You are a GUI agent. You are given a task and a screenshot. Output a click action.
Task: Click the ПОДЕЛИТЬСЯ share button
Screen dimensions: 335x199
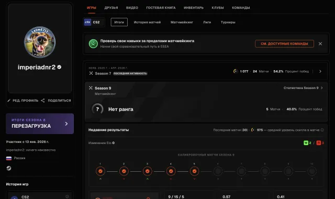(56, 101)
